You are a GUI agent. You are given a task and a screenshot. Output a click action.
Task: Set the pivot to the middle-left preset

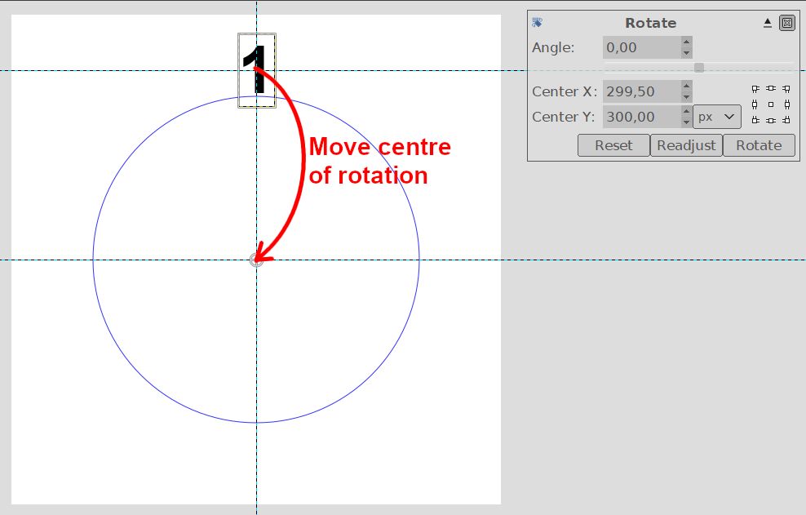pyautogui.click(x=755, y=104)
